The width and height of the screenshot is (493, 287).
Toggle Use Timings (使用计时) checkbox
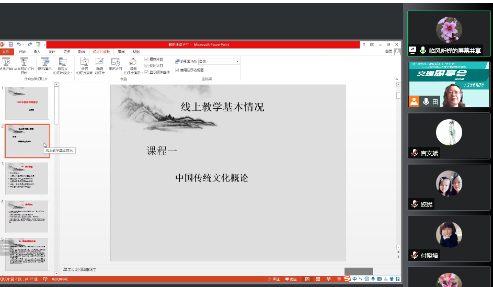(x=147, y=66)
